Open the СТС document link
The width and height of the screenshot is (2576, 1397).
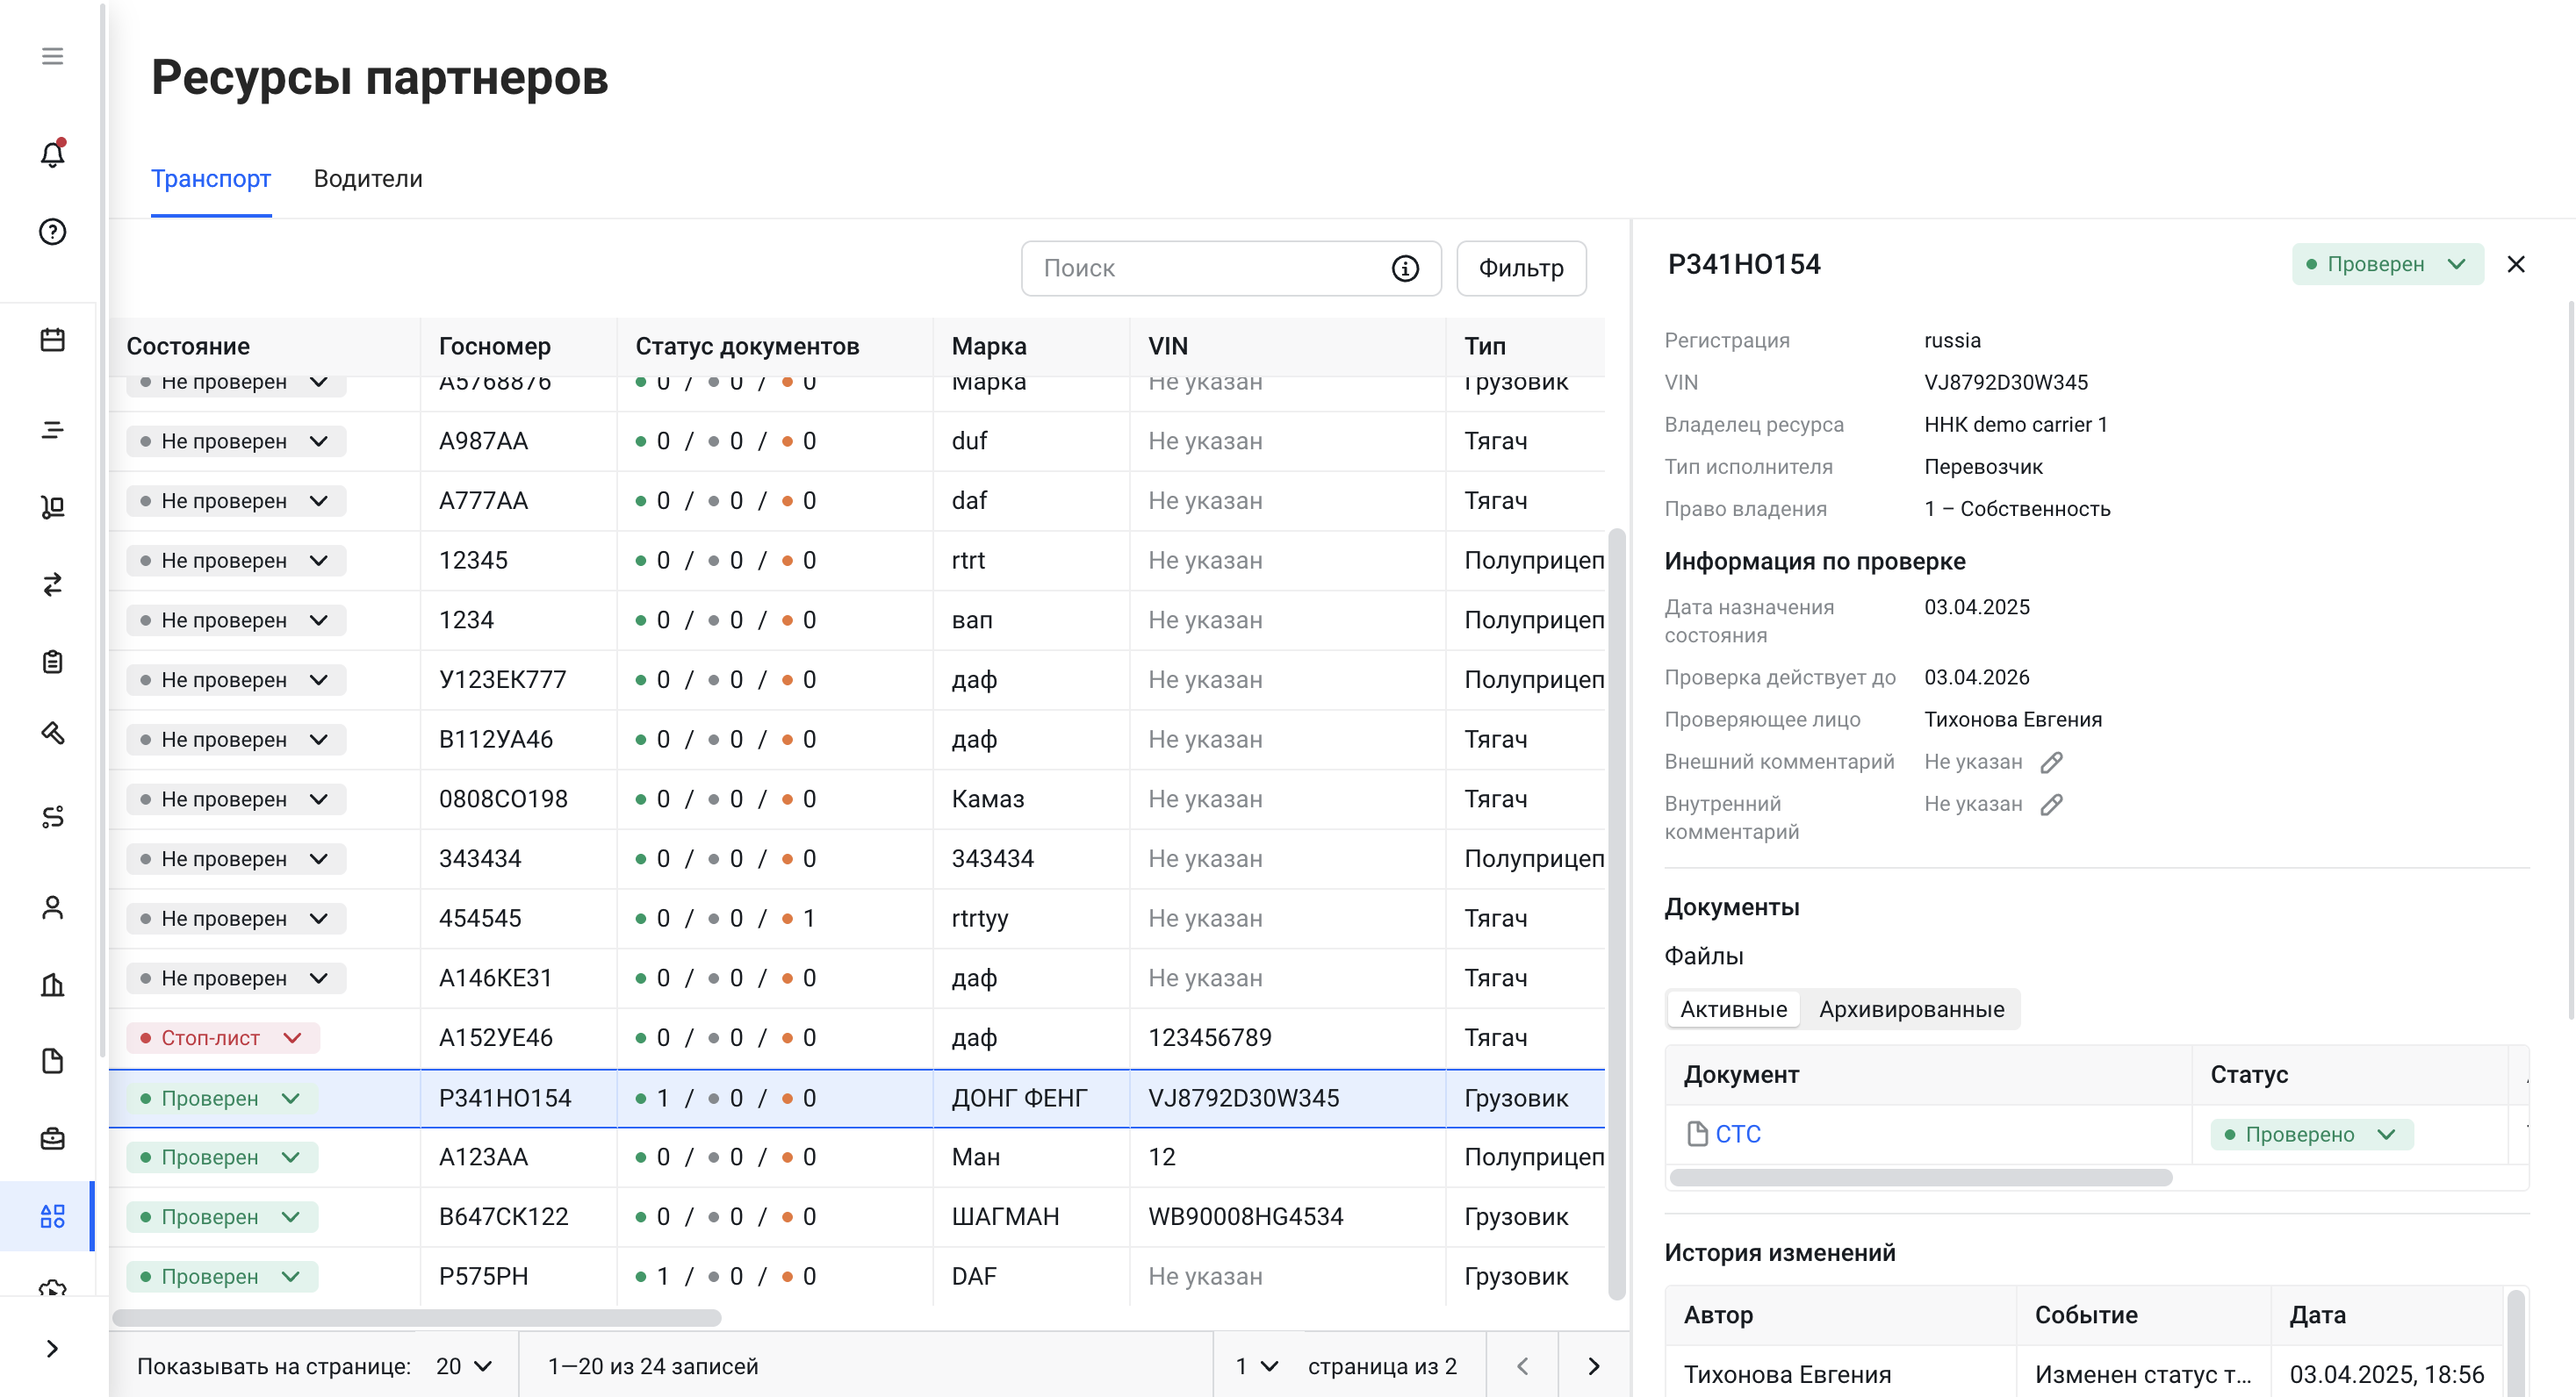tap(1737, 1135)
